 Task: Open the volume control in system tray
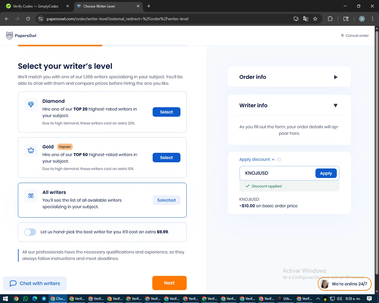coord(339,299)
